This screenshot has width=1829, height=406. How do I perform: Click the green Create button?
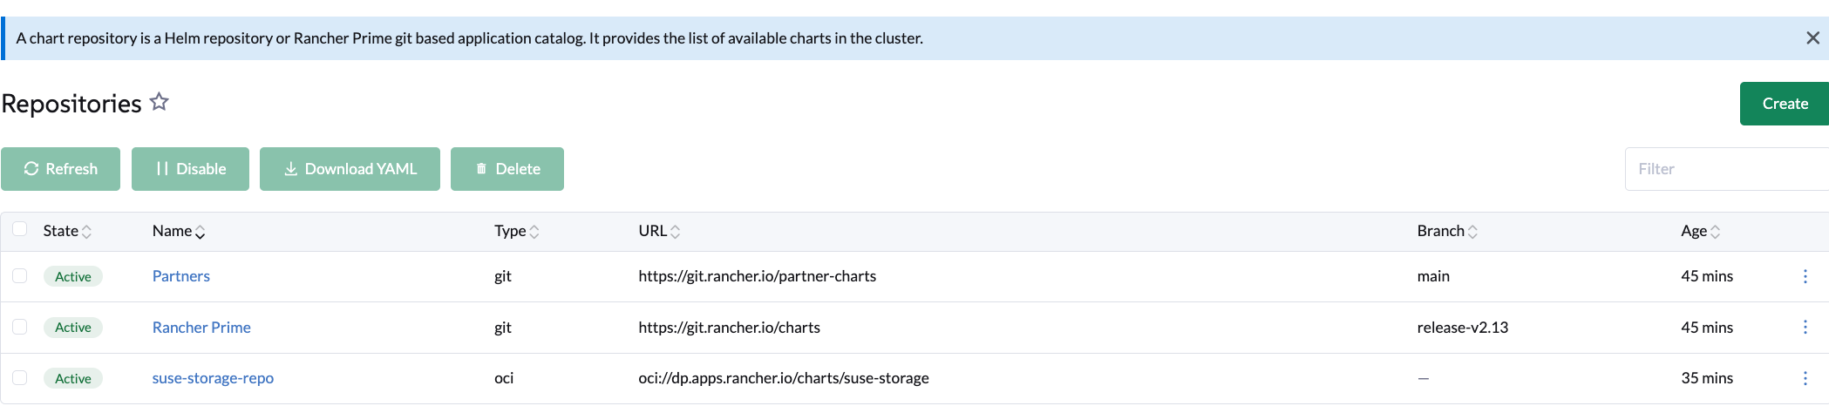pos(1785,104)
